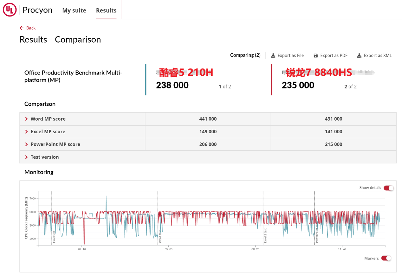
Task: Expand the Test version row
Action: [27, 157]
